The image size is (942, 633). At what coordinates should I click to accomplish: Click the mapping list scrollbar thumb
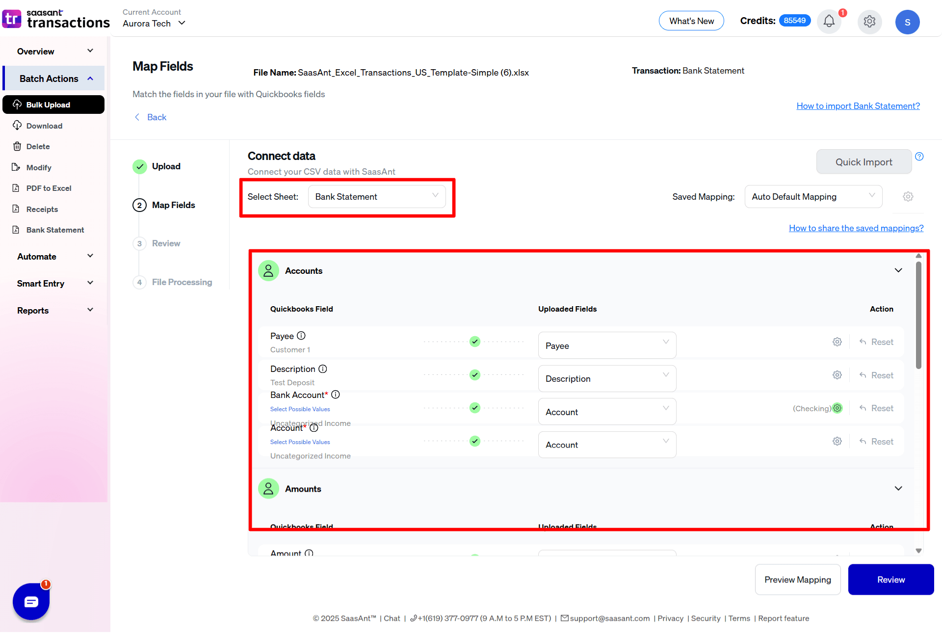tap(918, 315)
